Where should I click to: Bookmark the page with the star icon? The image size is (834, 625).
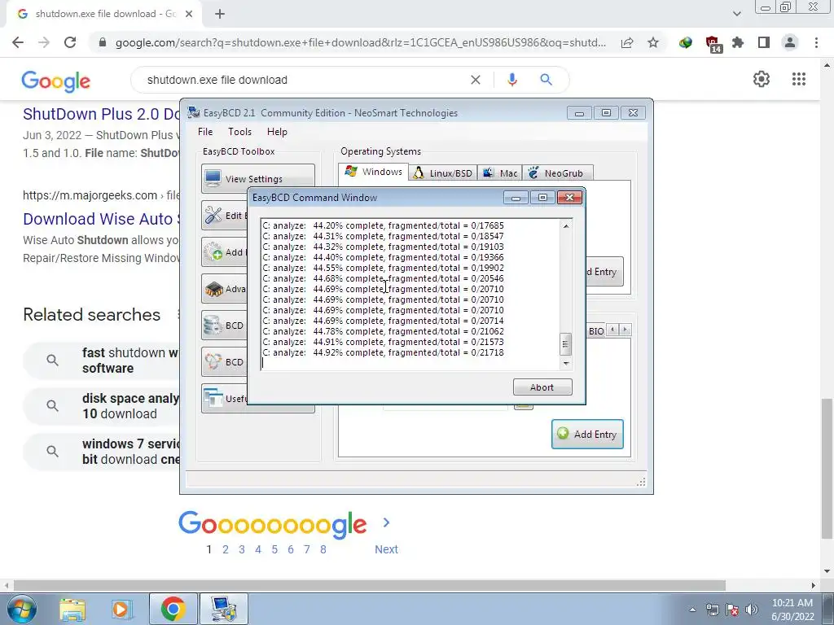tap(653, 42)
